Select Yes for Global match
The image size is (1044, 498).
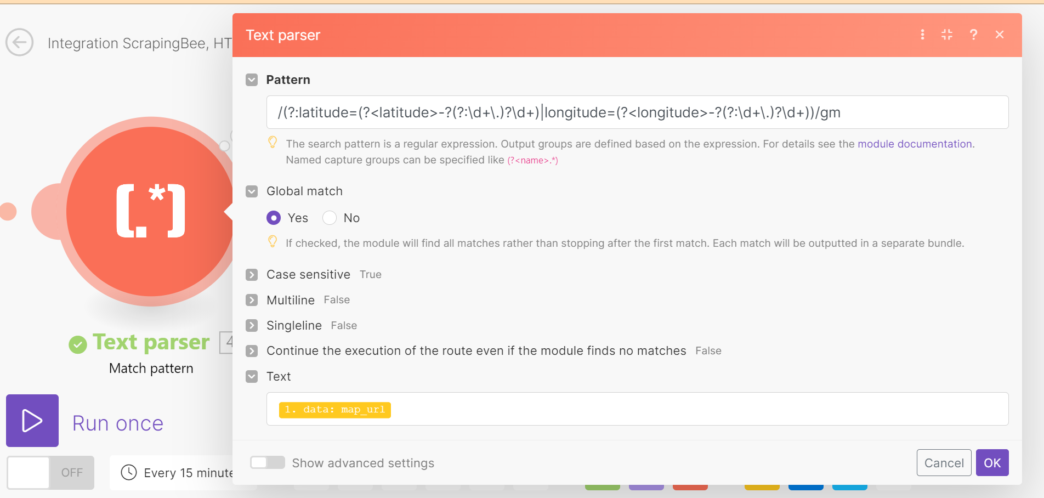[x=274, y=218]
